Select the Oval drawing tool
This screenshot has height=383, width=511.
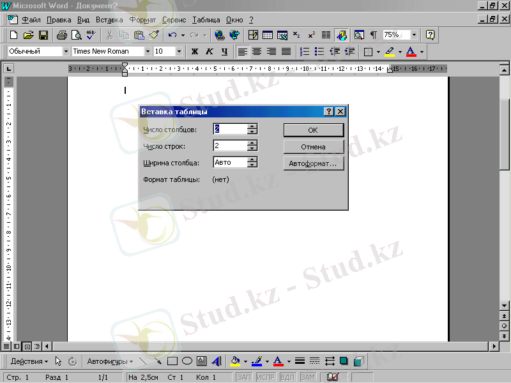pos(187,361)
